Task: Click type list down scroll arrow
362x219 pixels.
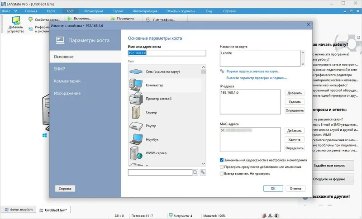Action: click(203, 164)
